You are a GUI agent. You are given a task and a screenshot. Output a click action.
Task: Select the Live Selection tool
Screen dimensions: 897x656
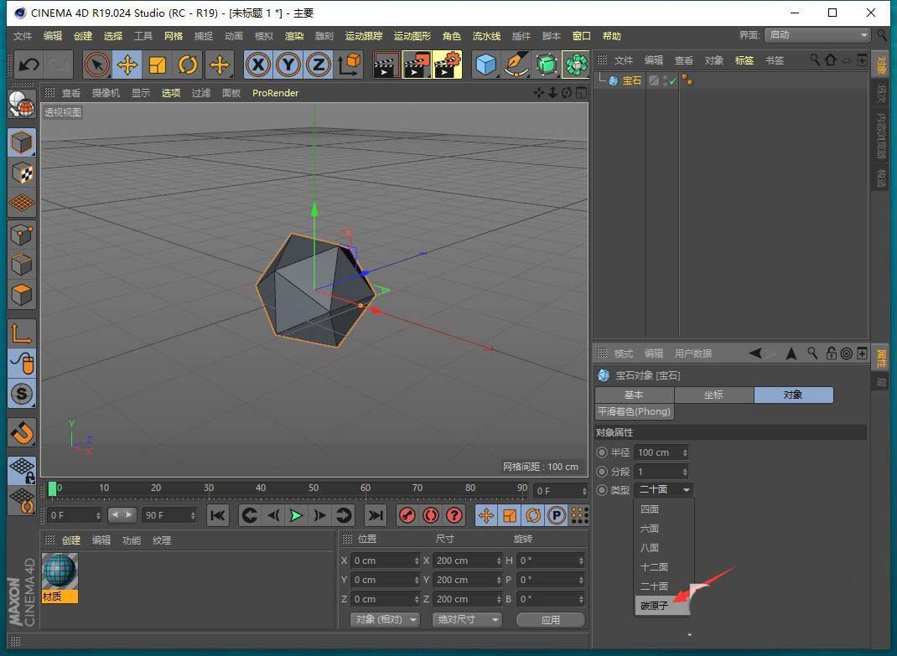click(97, 65)
